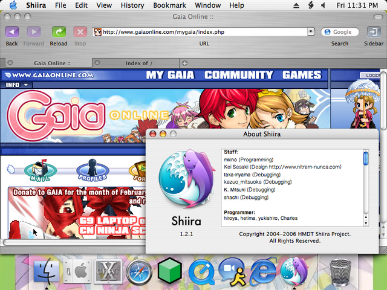The image size is (387, 290).
Task: Open the Apple menu
Action: point(13,5)
